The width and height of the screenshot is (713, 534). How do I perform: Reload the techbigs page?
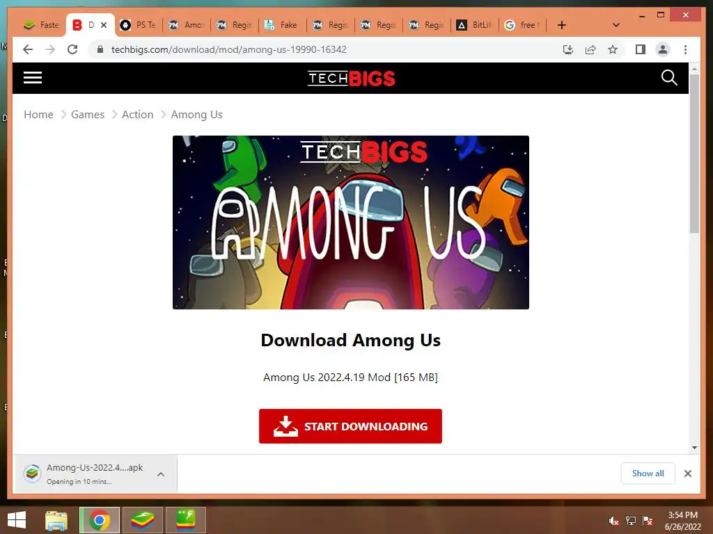coord(72,49)
